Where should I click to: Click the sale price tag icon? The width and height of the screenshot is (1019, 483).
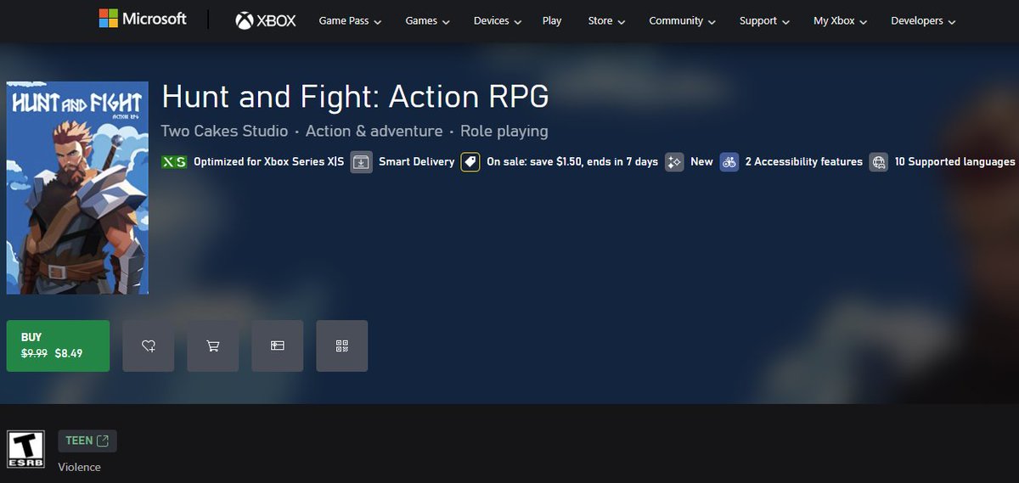470,161
